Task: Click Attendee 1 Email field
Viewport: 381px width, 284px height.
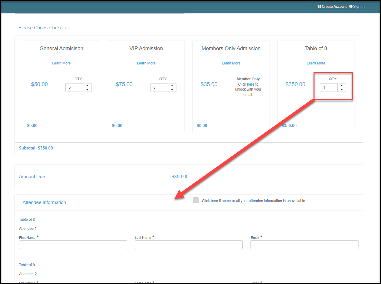Action: 304,245
